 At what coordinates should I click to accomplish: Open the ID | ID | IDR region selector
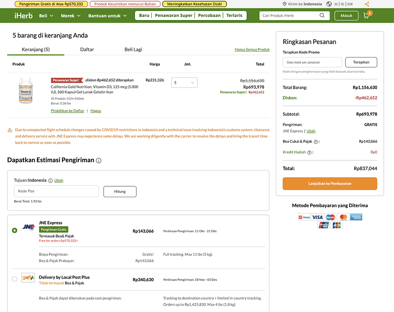pyautogui.click(x=343, y=4)
